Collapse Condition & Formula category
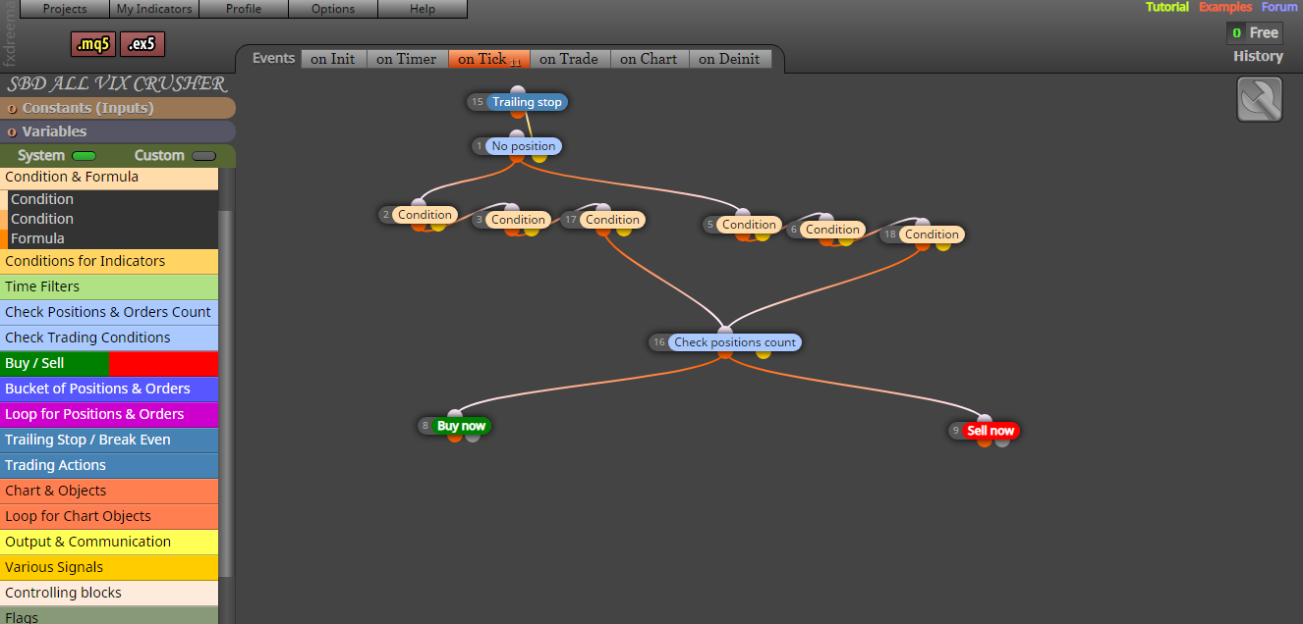1303x624 pixels. (x=109, y=178)
